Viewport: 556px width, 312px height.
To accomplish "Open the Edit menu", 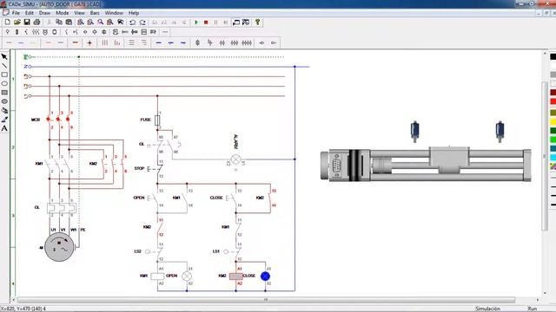I will 30,13.
